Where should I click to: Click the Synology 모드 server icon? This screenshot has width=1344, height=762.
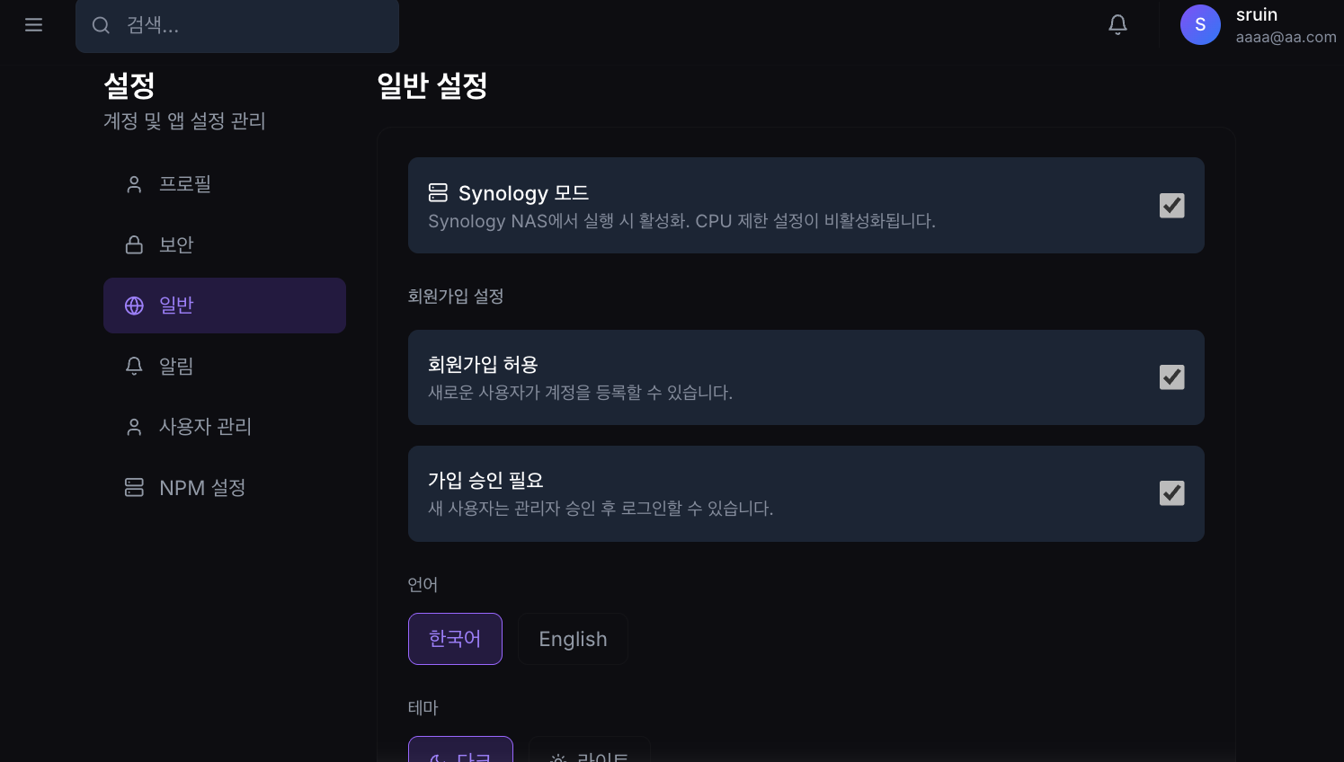pos(438,192)
